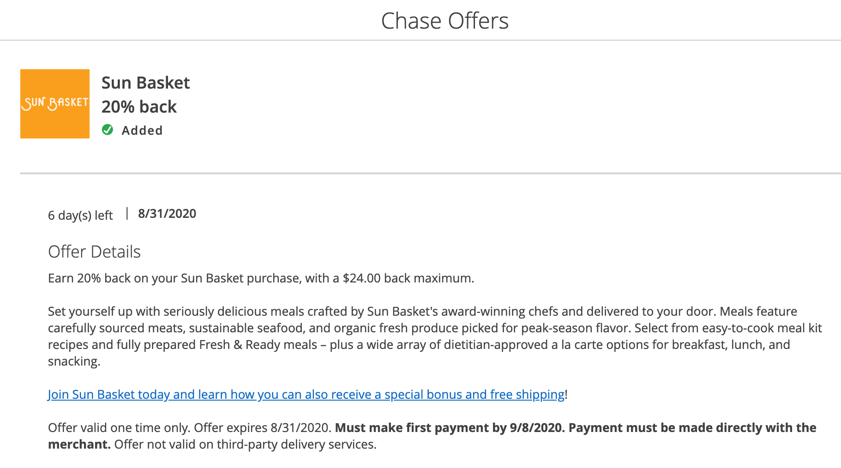The width and height of the screenshot is (841, 468).
Task: Click 'Offer valid one time only' text
Action: tap(119, 428)
